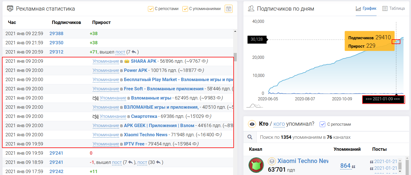Switch to the Таблица tab
The height and width of the screenshot is (175, 411).
tap(394, 8)
